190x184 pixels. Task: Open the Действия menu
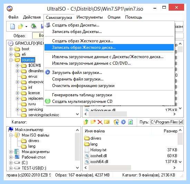pyautogui.click(x=32, y=17)
